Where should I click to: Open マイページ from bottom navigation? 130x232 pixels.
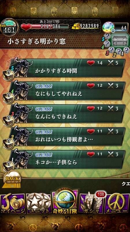pos(12,204)
